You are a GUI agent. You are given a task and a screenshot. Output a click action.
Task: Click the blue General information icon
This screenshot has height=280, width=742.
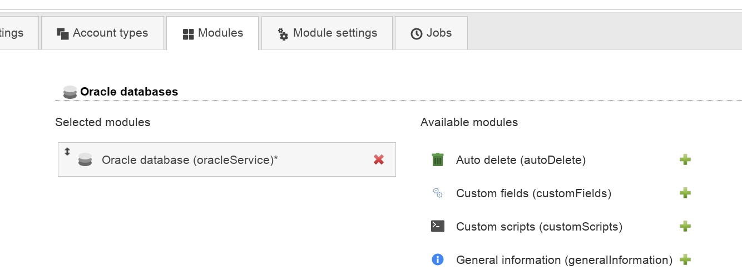click(x=438, y=259)
